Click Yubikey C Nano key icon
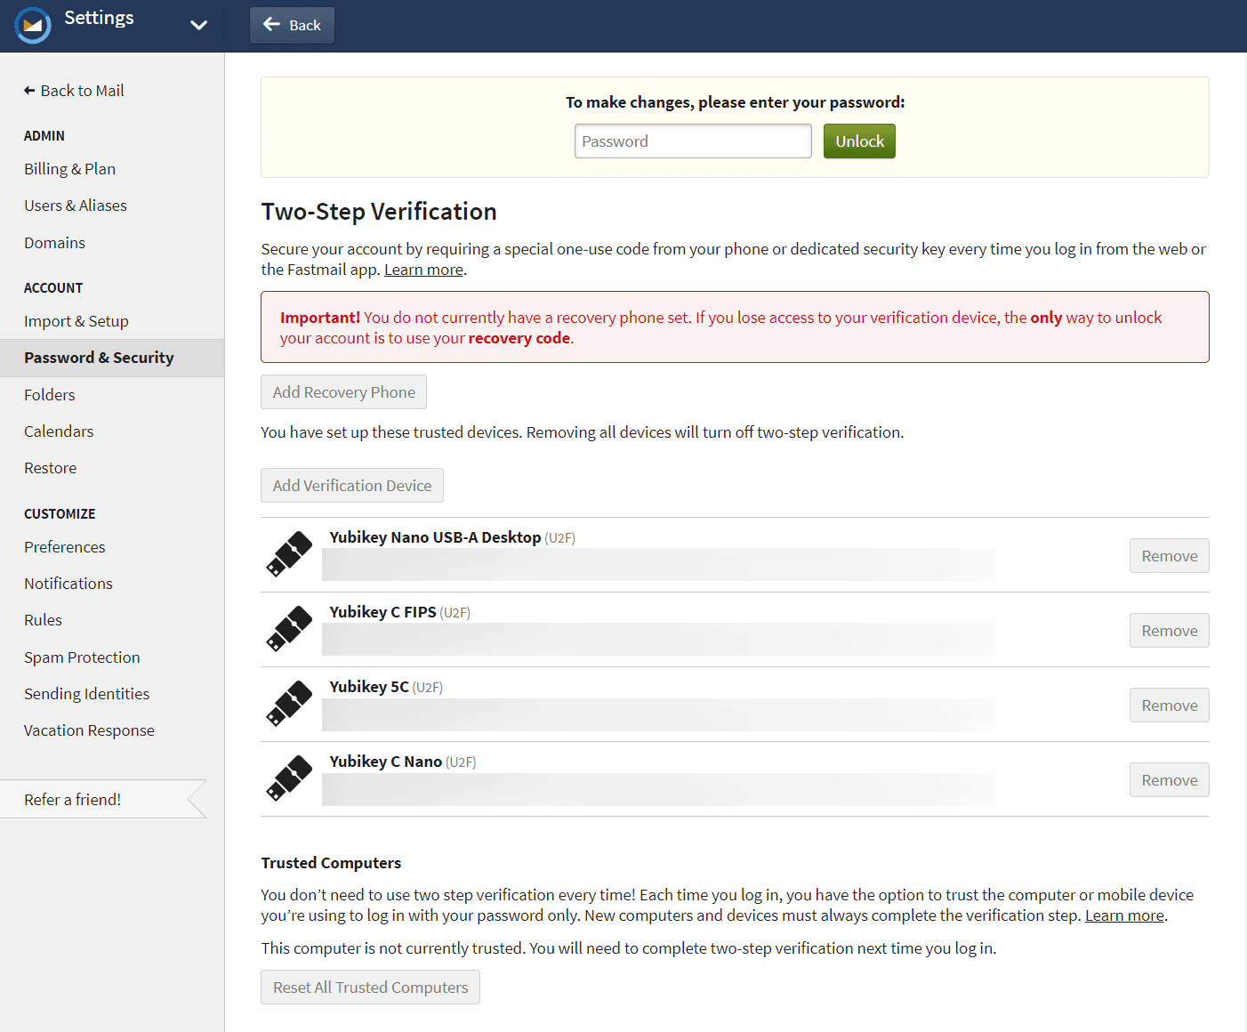Screen dimensions: 1247x1032 click(x=289, y=778)
